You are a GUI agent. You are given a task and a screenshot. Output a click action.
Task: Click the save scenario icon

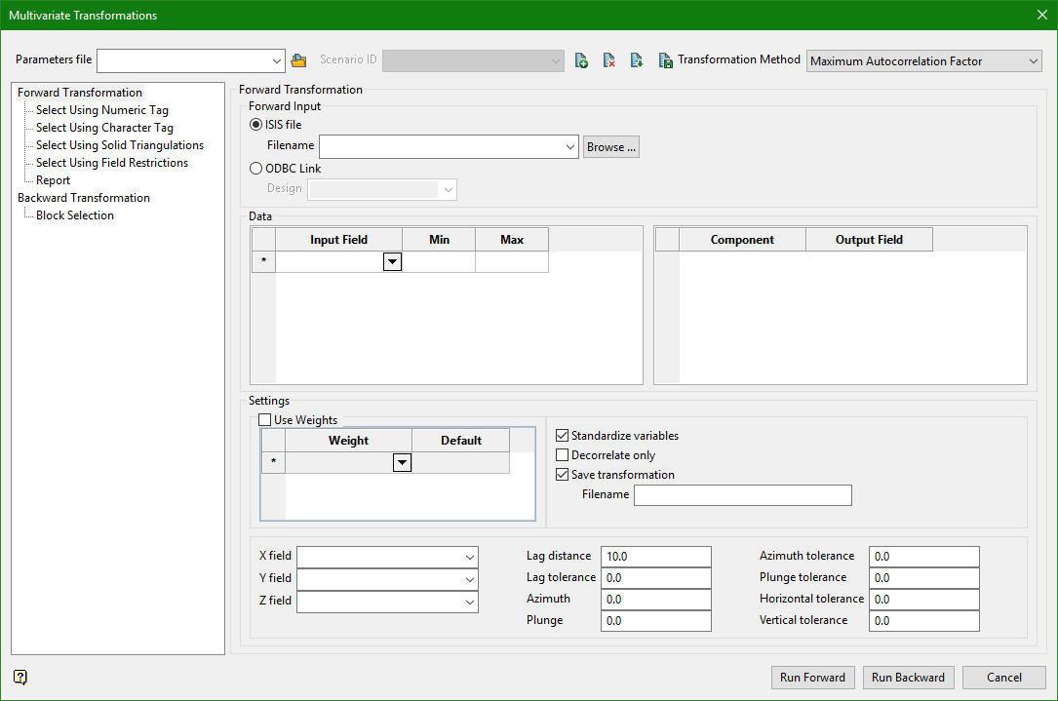[665, 60]
